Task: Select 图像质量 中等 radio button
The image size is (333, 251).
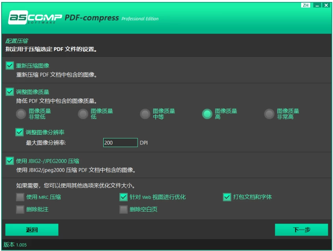Action: pos(145,114)
